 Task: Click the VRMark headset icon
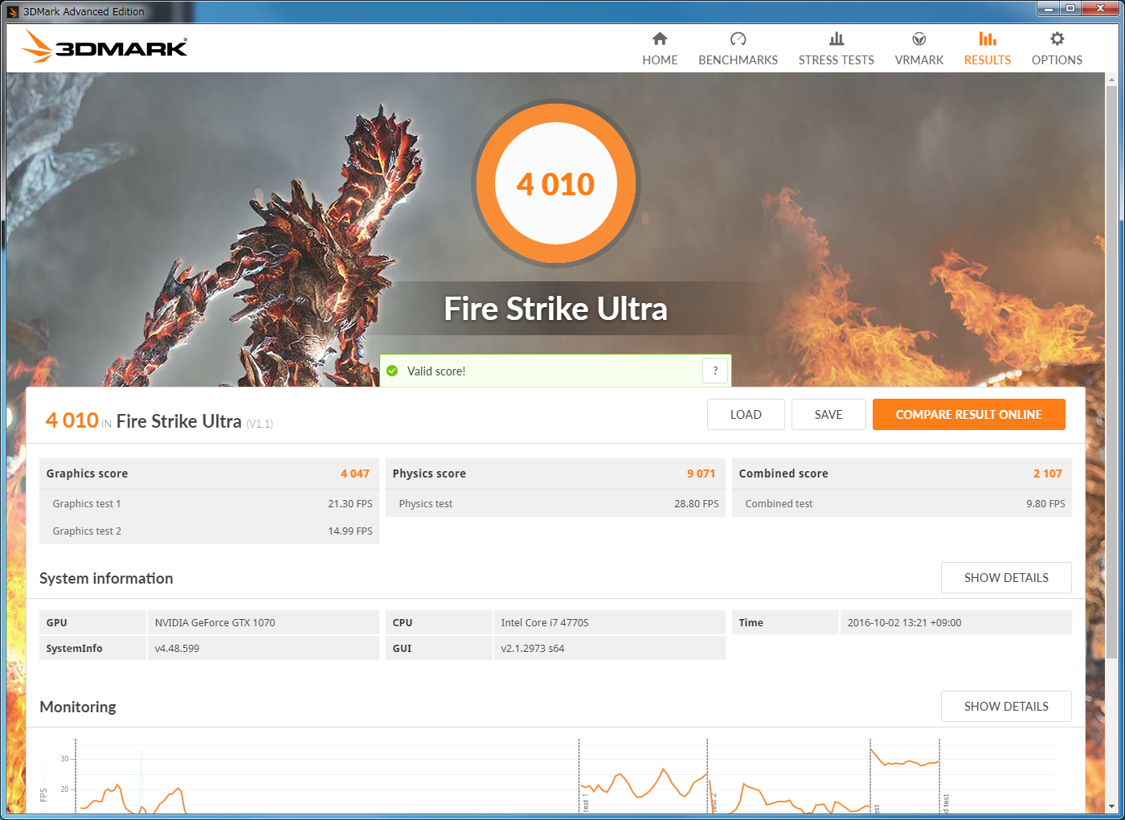[919, 39]
